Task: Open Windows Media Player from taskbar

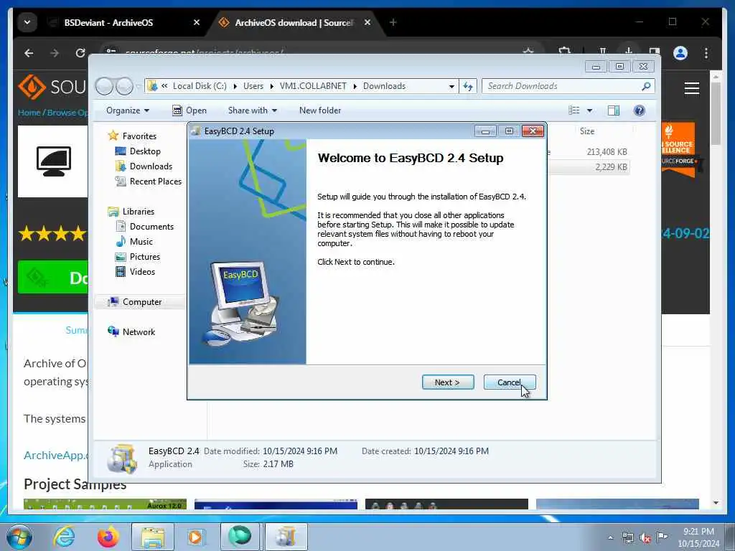Action: 195,537
